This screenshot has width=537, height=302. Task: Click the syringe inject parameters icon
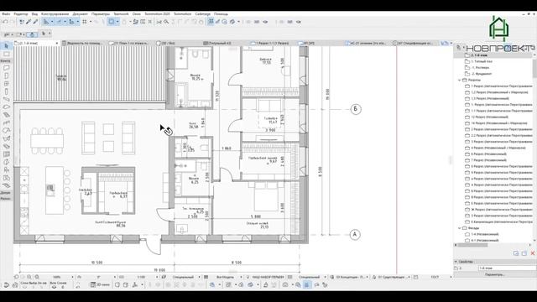tap(35, 22)
